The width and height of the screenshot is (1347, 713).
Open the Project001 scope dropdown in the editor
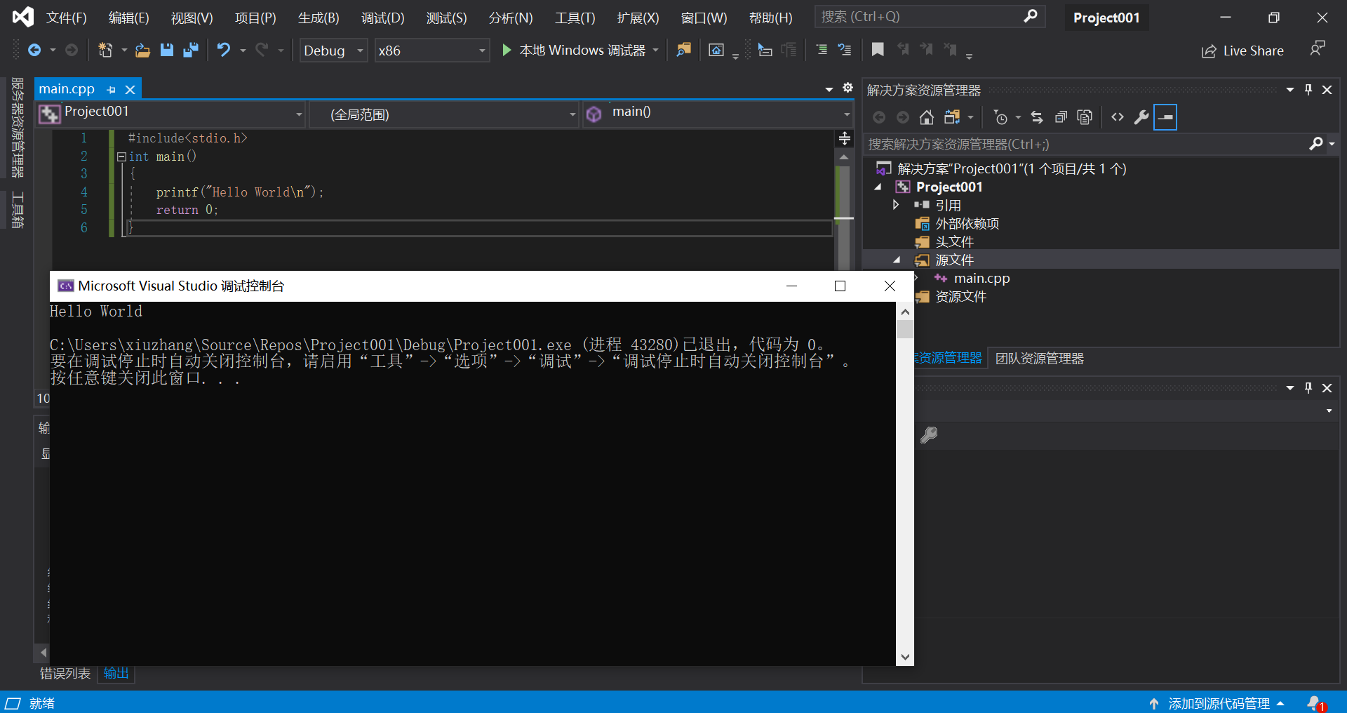pos(172,114)
